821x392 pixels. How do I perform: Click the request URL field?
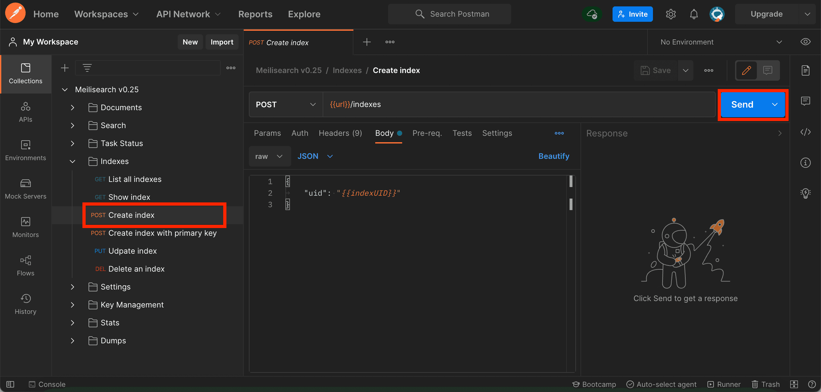[x=519, y=104]
